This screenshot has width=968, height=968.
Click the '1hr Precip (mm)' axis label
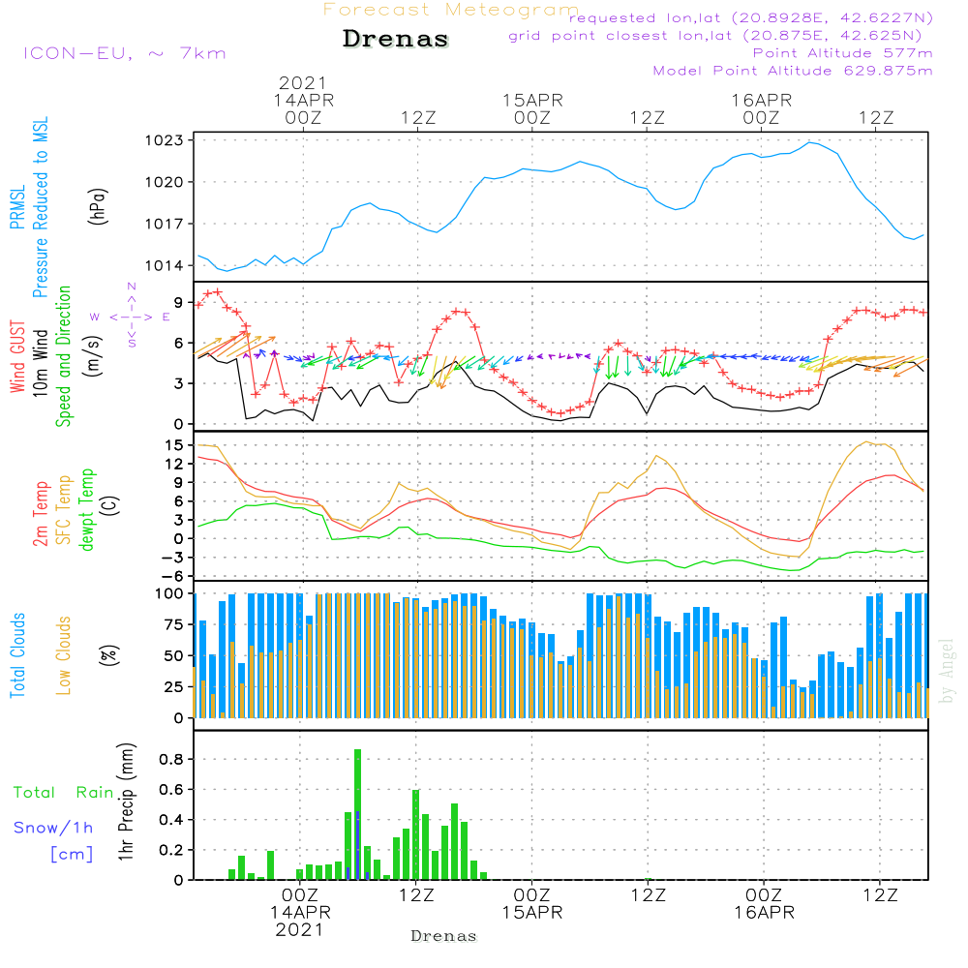tap(126, 802)
